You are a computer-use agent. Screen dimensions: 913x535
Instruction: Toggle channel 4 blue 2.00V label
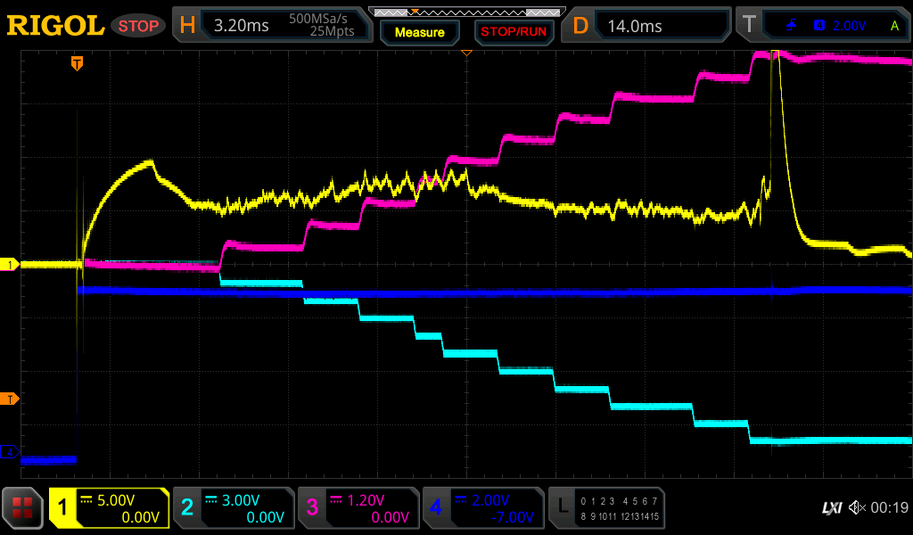tap(483, 508)
